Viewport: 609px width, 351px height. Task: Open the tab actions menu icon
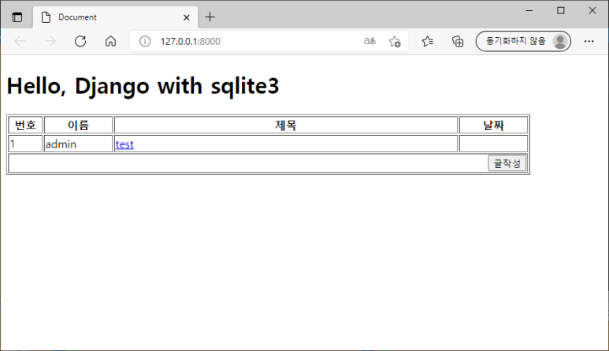pos(17,17)
